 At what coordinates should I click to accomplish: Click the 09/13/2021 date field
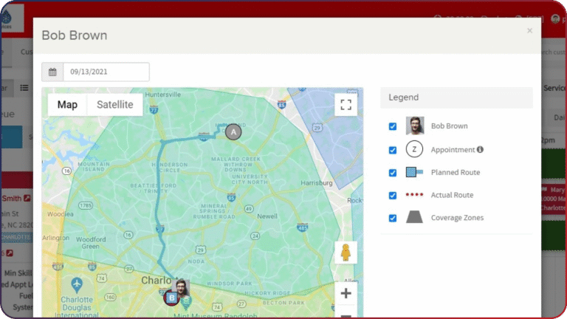coord(106,72)
